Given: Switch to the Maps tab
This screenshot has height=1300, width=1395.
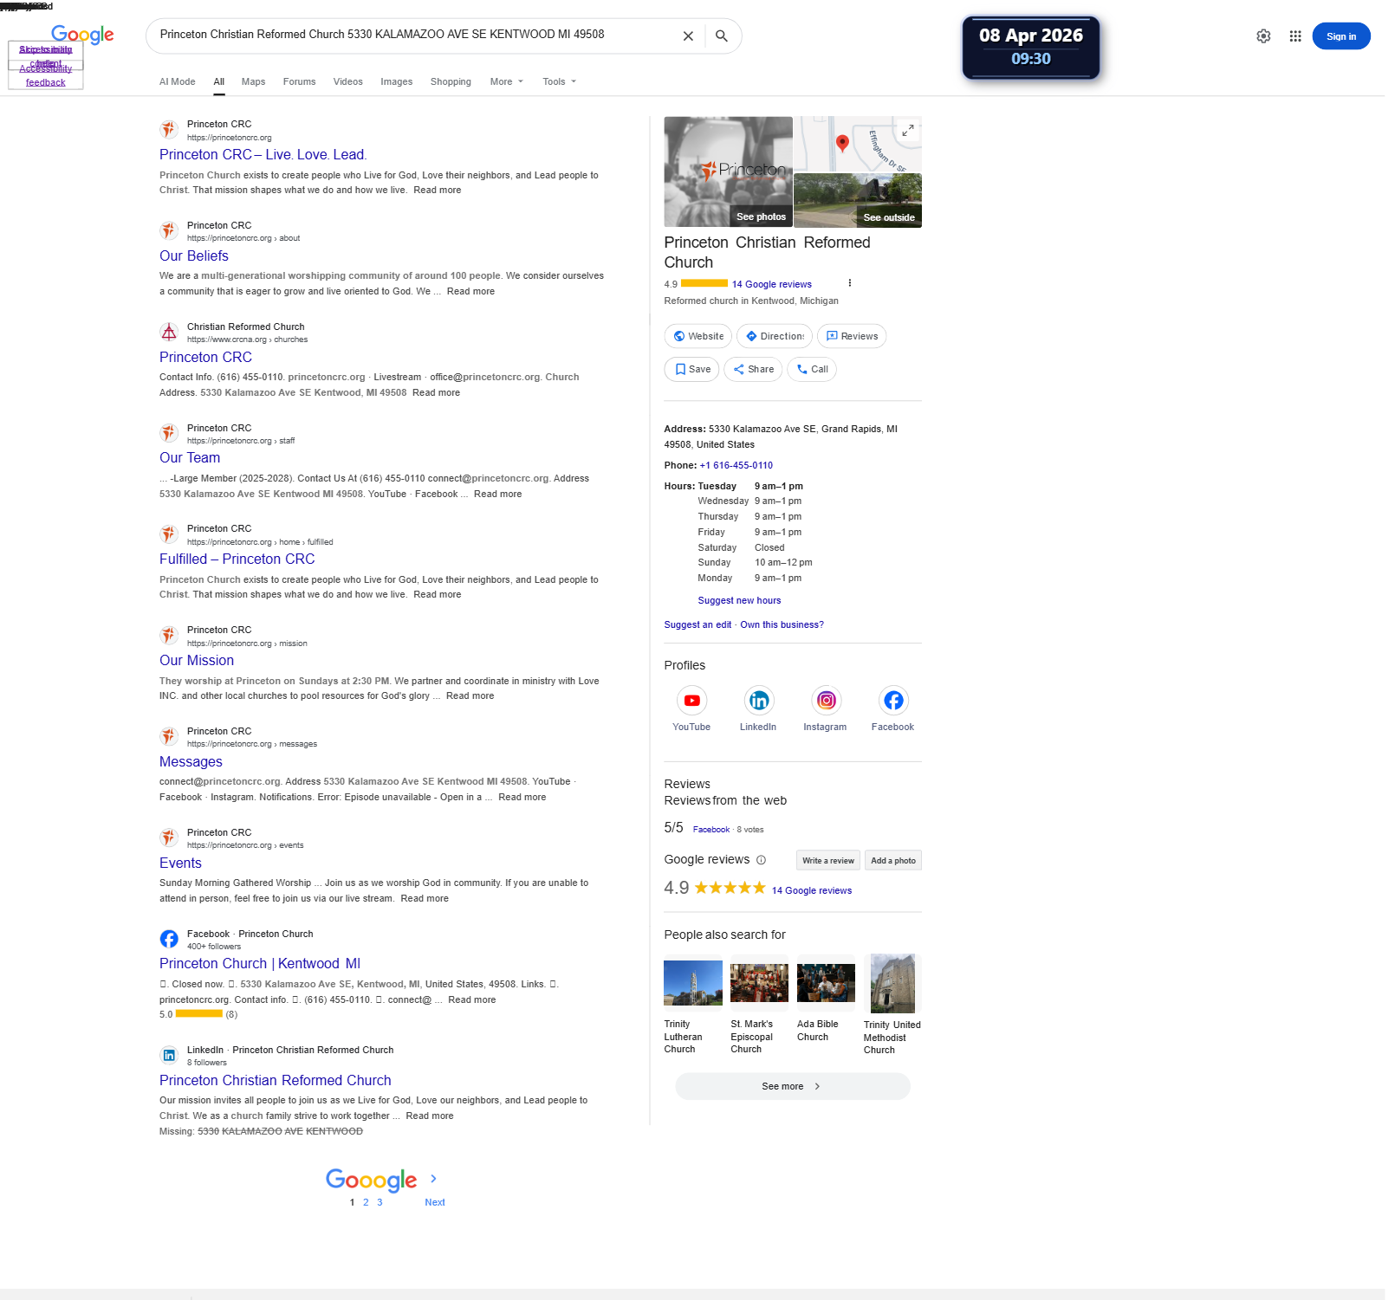Looking at the screenshot, I should 253,82.
